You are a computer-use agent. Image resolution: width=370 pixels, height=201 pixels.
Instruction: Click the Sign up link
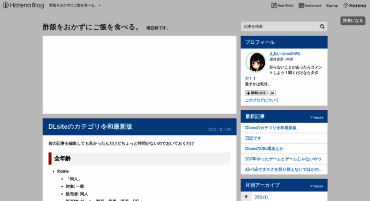(332, 5)
